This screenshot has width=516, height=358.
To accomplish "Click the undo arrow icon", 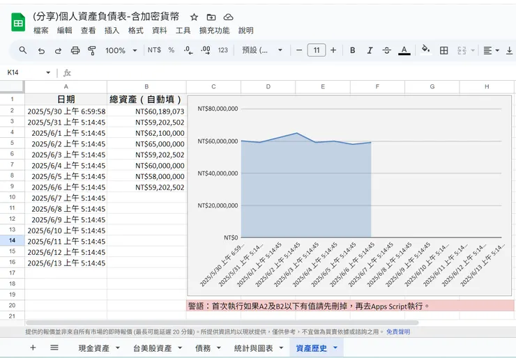I will tap(41, 50).
